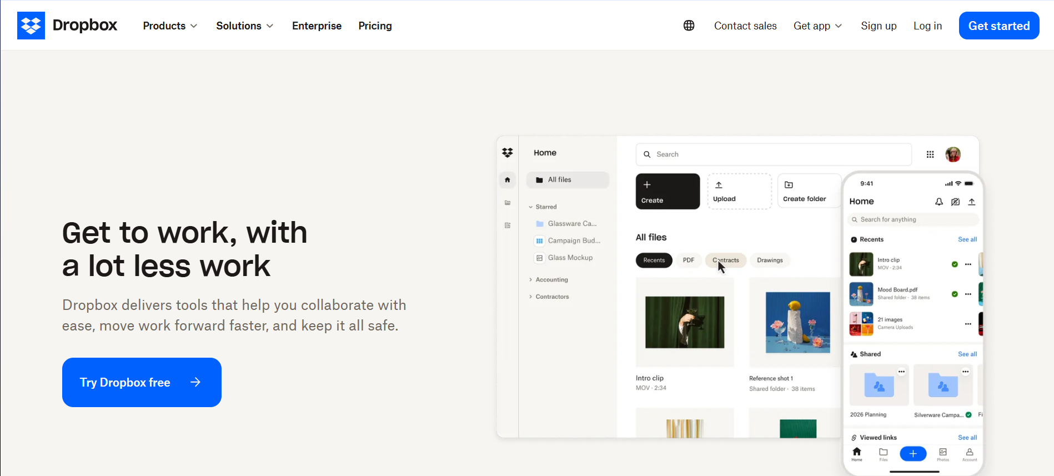Click the desktop Search field
The width and height of the screenshot is (1054, 476).
tap(774, 154)
